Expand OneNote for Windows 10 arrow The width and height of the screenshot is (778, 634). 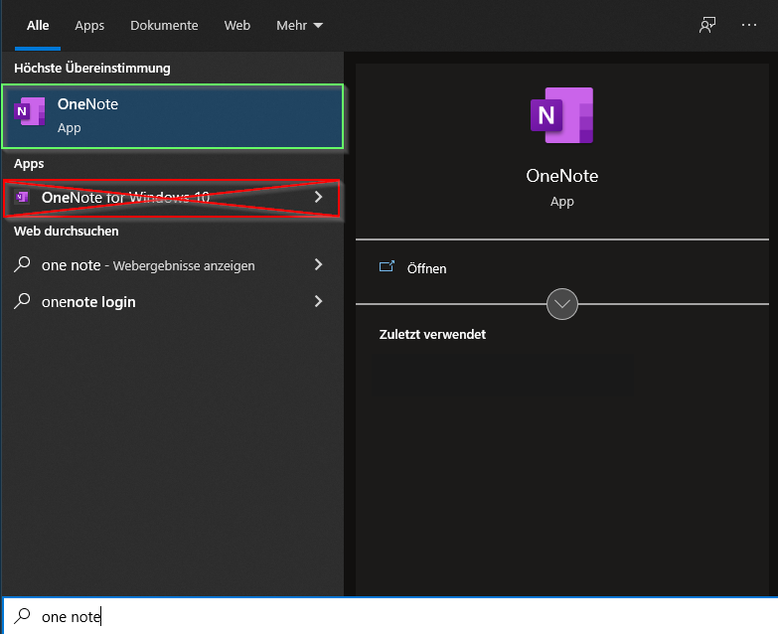[319, 198]
